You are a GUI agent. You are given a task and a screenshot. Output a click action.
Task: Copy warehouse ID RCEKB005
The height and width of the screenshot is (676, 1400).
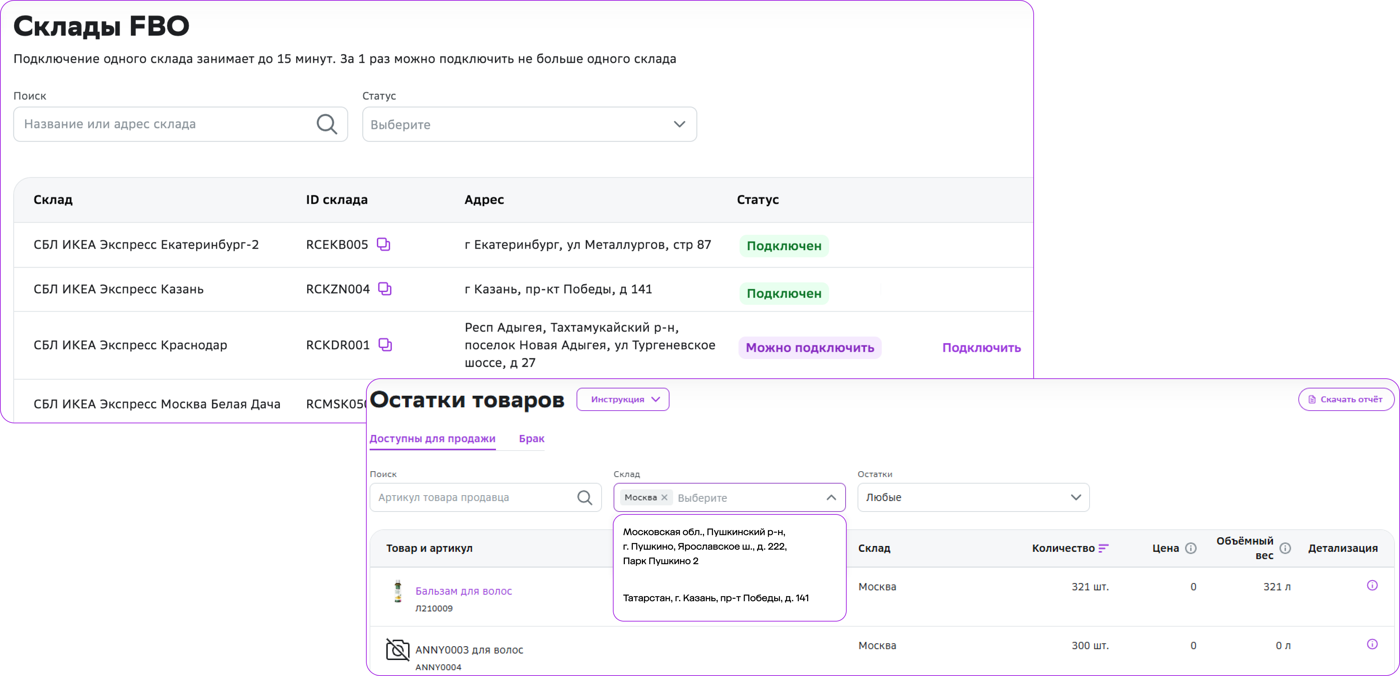[x=384, y=245]
